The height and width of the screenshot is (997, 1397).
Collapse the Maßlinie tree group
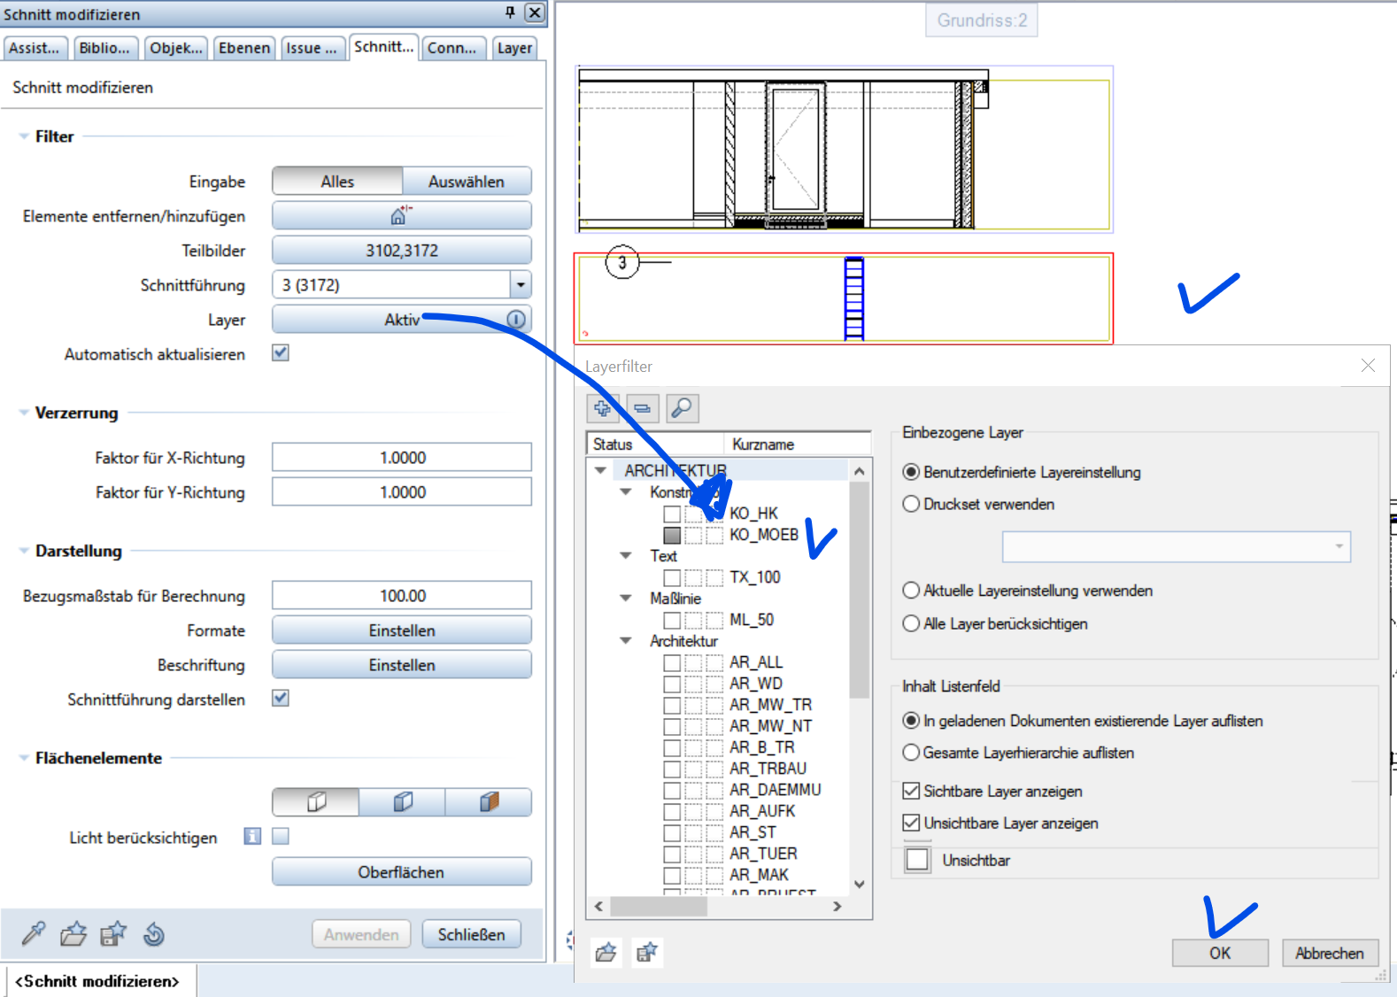pyautogui.click(x=626, y=599)
